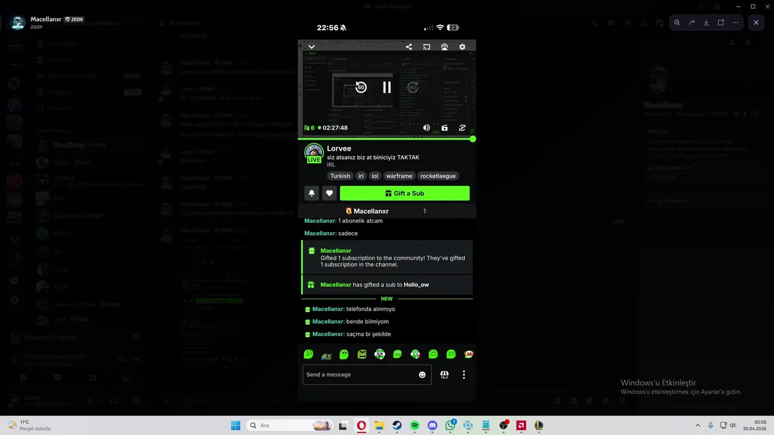Open Discord viewer more options menu
The width and height of the screenshot is (774, 435).
coord(735,22)
